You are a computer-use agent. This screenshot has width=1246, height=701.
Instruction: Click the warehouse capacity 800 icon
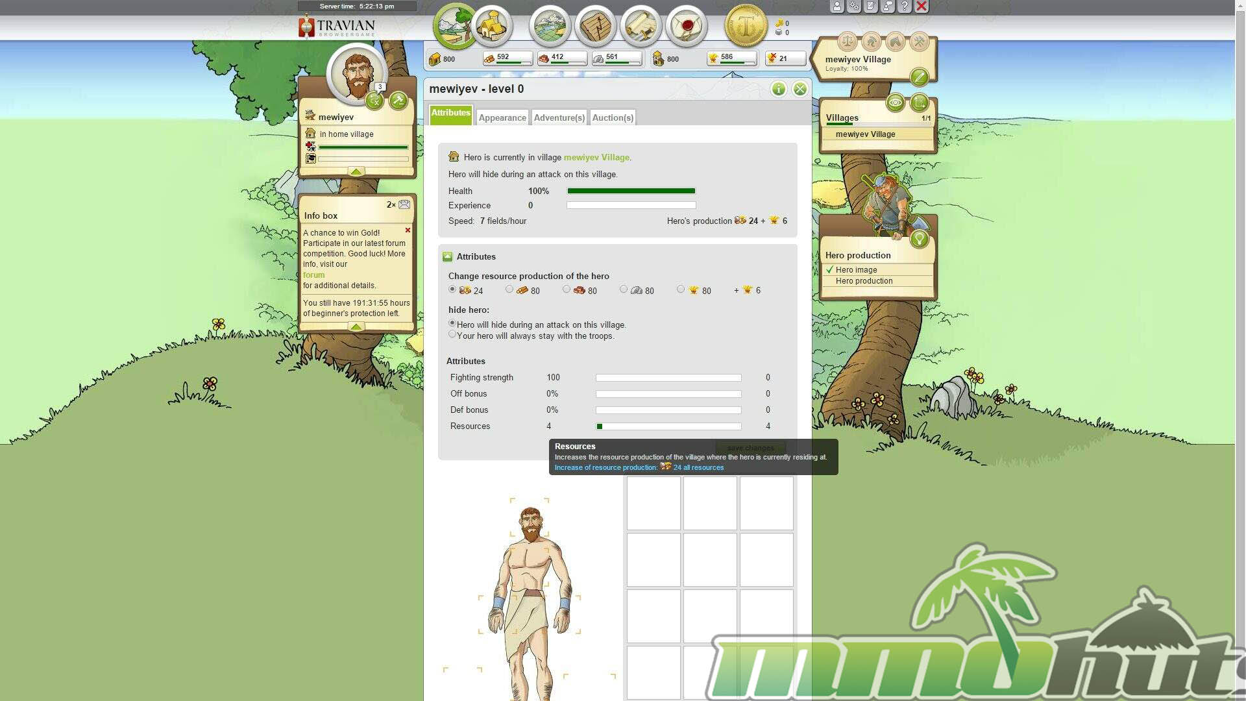435,59
